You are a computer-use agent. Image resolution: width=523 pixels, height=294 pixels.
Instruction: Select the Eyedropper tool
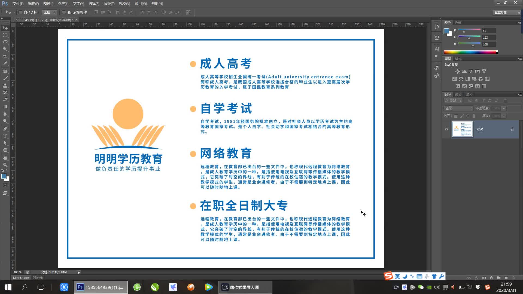pos(5,63)
